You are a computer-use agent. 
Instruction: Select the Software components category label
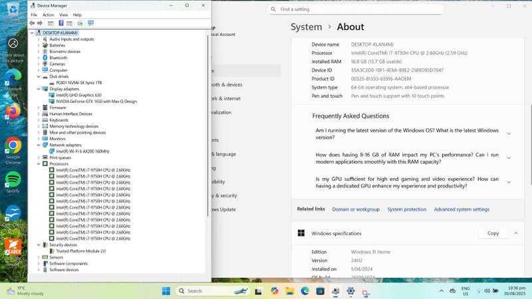[68, 263]
